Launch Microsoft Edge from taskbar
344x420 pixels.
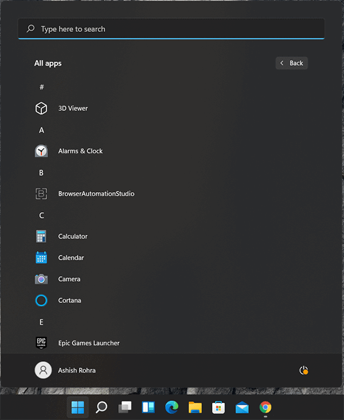click(171, 407)
